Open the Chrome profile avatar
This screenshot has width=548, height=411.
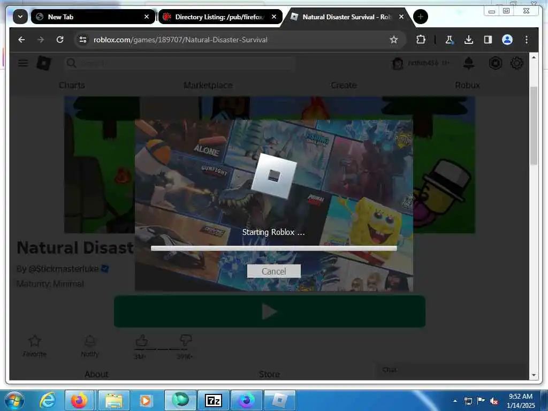pos(507,40)
